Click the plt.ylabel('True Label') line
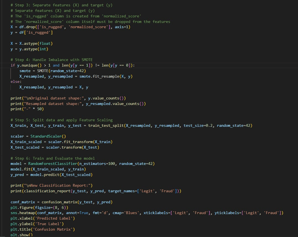This screenshot has width=298, height=237. point(37,224)
